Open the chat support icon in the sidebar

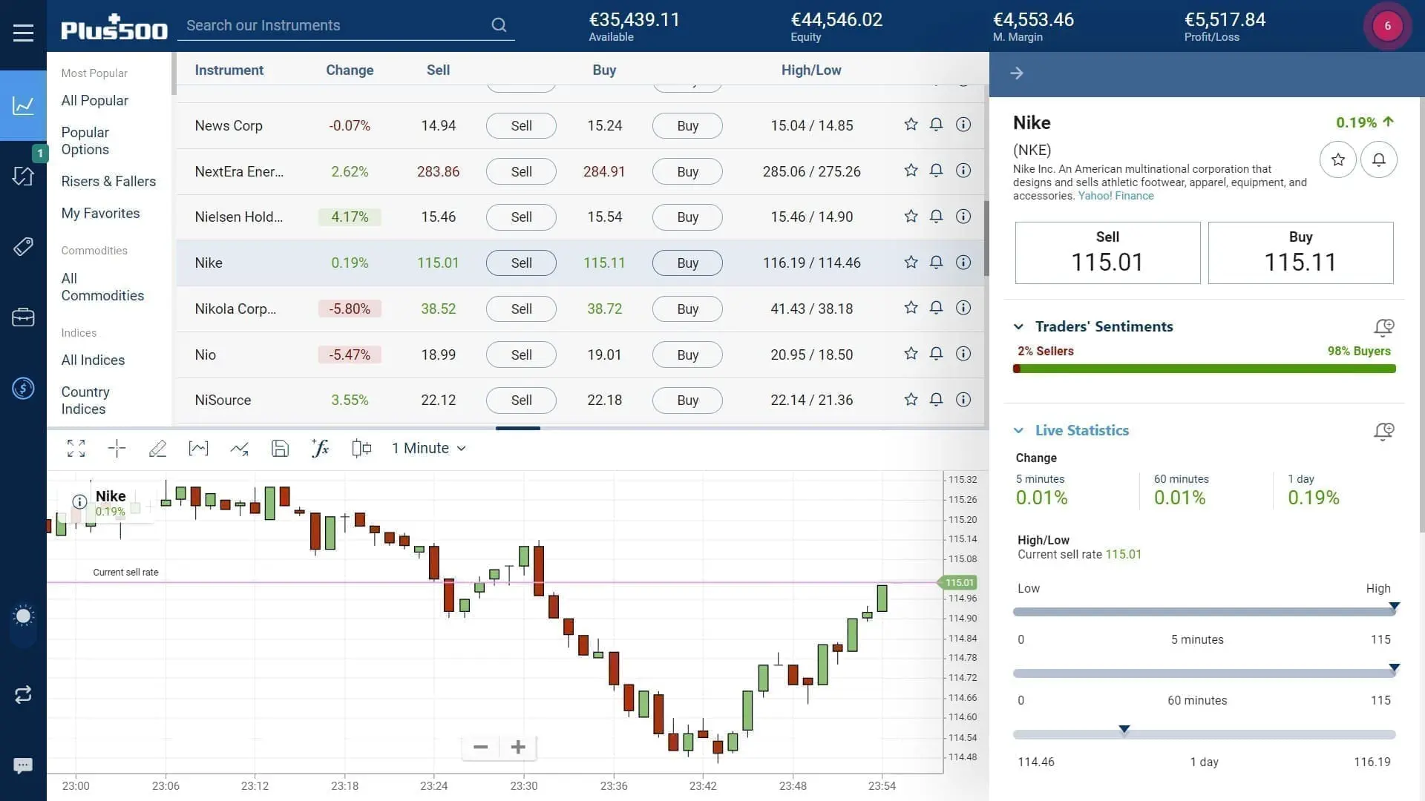(x=23, y=765)
